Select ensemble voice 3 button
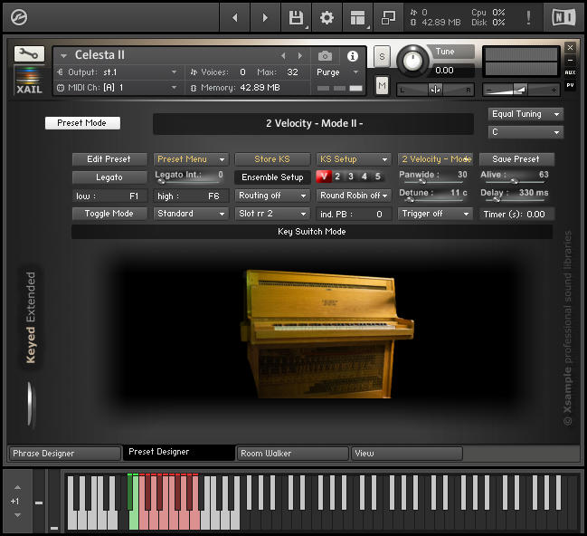The height and width of the screenshot is (536, 587). [351, 177]
